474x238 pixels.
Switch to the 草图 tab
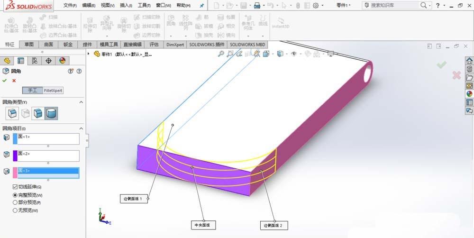click(29, 45)
